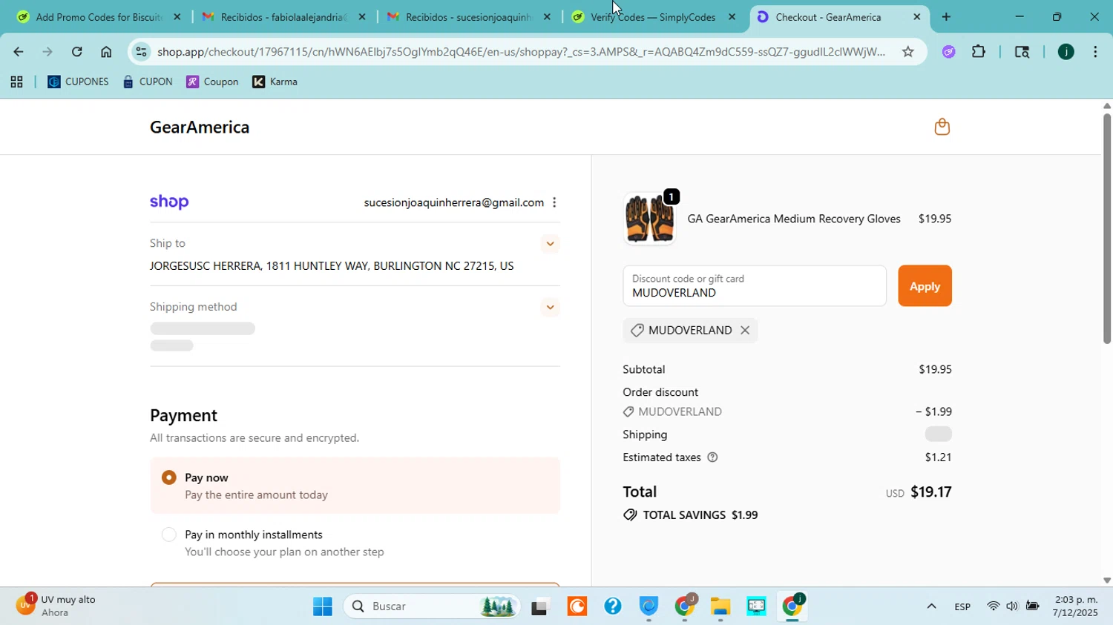Viewport: 1113px width, 625px height.
Task: Open the purple extension icon in toolbar
Action: click(x=948, y=52)
